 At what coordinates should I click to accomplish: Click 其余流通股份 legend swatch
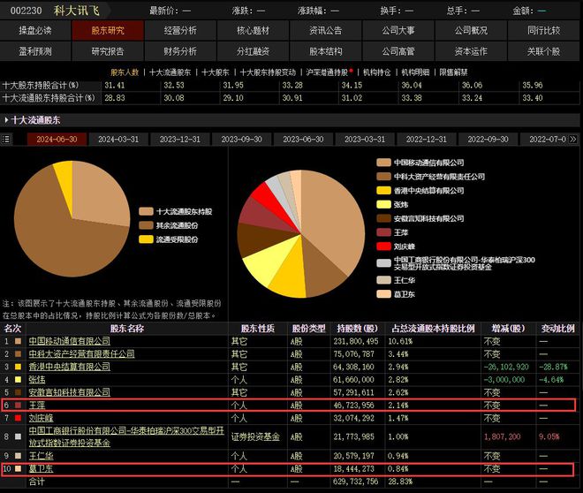(146, 225)
